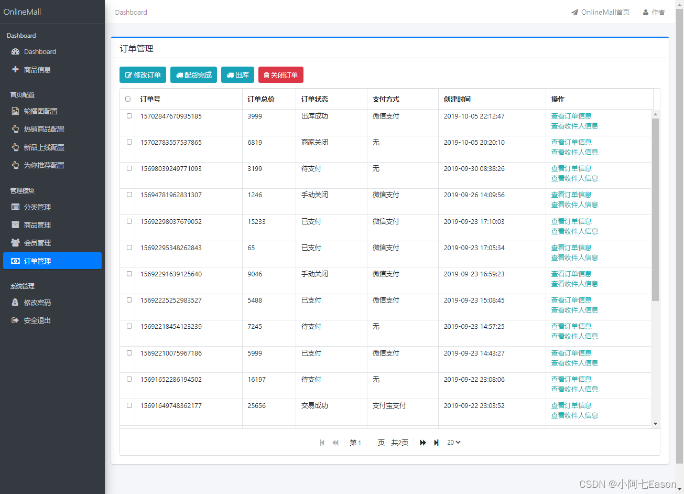Check the row for order 15692291639125640
Image resolution: width=684 pixels, height=494 pixels.
tap(129, 274)
